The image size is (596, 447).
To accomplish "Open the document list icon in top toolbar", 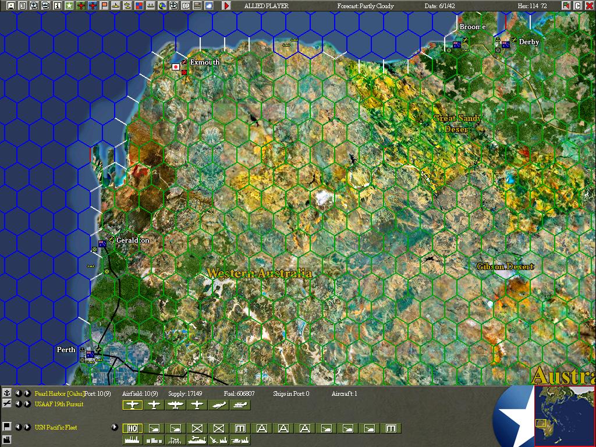I will [x=23, y=5].
